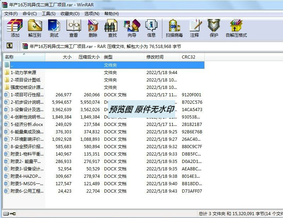This screenshot has height=218, width=283.
Task: Click the drive icon in status bar
Action: click(6, 214)
